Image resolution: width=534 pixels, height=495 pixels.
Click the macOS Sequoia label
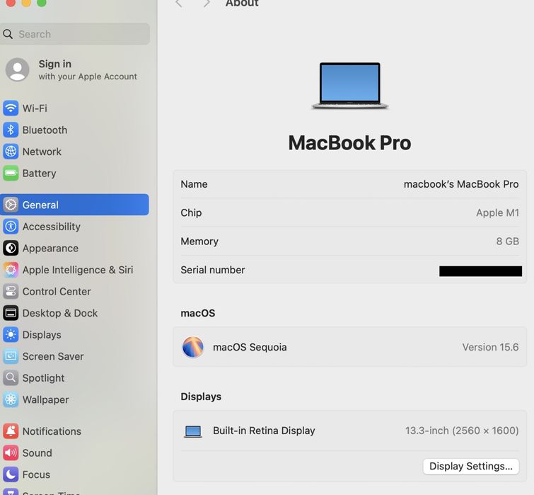click(250, 347)
